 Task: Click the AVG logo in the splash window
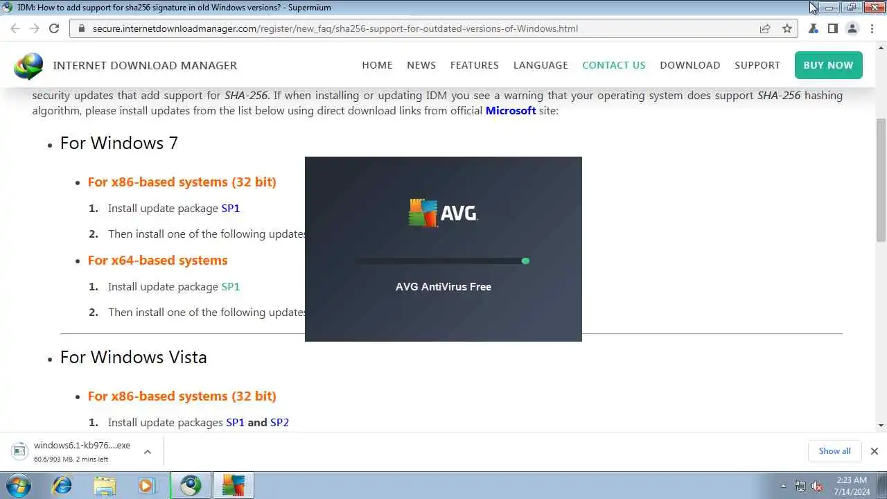443,213
